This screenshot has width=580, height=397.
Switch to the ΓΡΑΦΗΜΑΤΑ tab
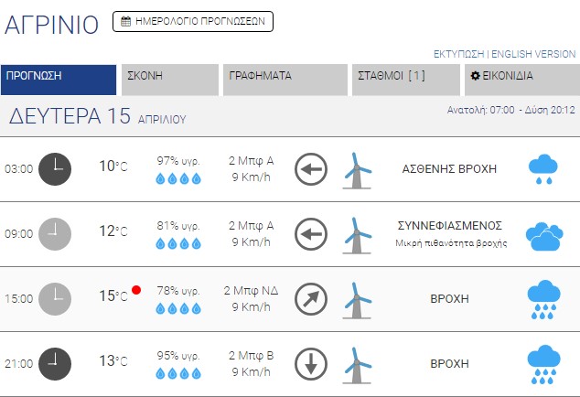[x=285, y=77]
